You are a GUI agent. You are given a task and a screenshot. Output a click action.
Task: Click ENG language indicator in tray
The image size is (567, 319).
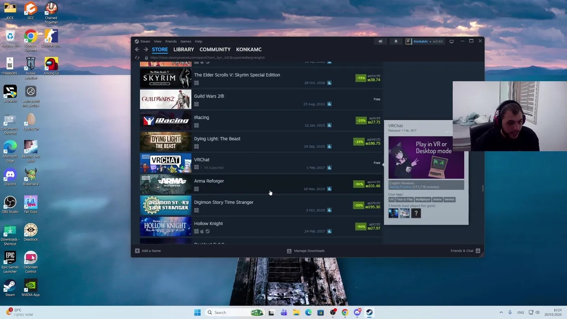click(520, 312)
